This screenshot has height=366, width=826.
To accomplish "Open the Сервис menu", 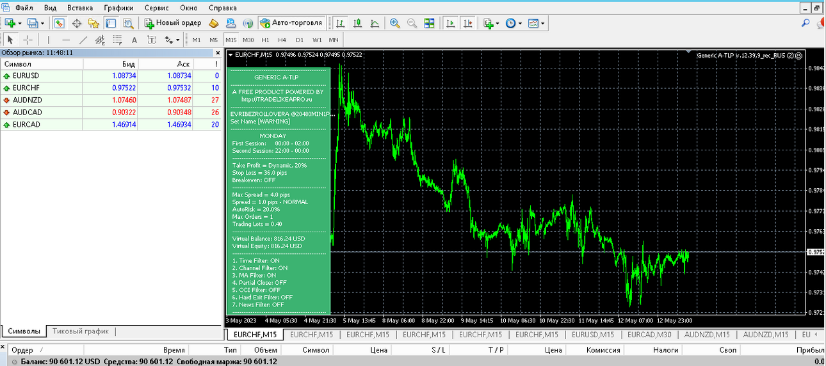I will 157,8.
